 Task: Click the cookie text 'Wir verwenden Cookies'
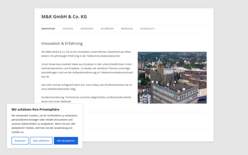pyautogui.click(x=45, y=124)
